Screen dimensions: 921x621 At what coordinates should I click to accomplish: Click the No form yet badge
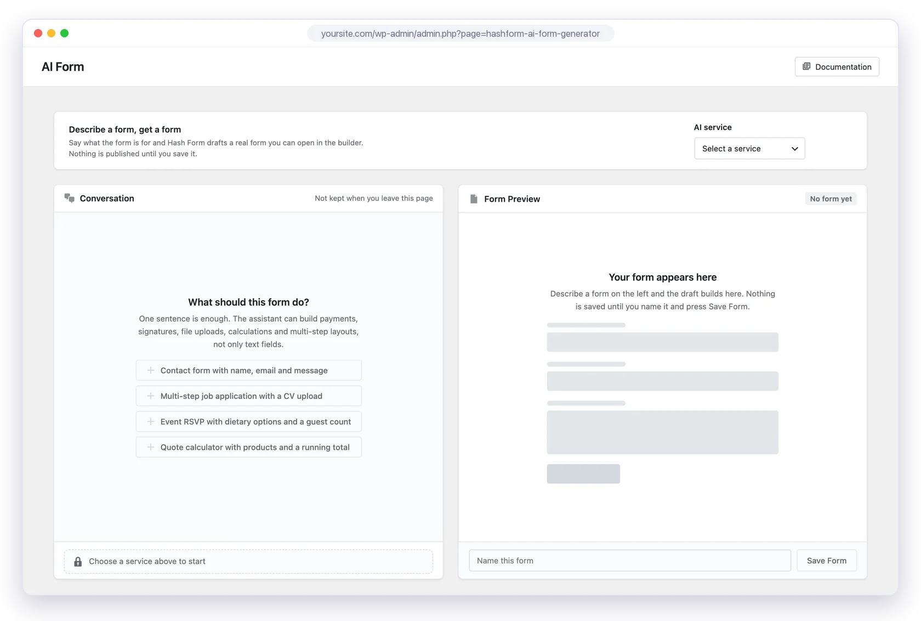(831, 199)
